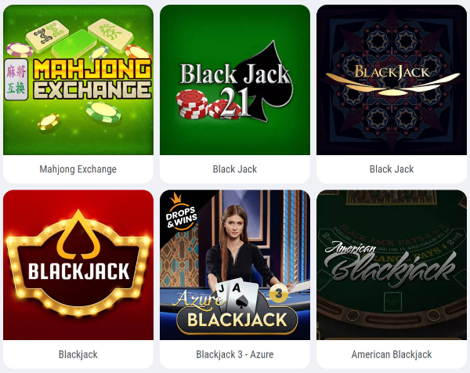Click the Black Jack label under dark thumbnail
This screenshot has width=470, height=373.
point(392,169)
